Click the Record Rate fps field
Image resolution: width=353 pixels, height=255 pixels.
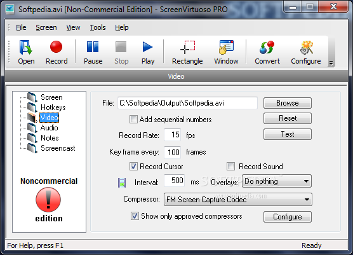click(173, 135)
